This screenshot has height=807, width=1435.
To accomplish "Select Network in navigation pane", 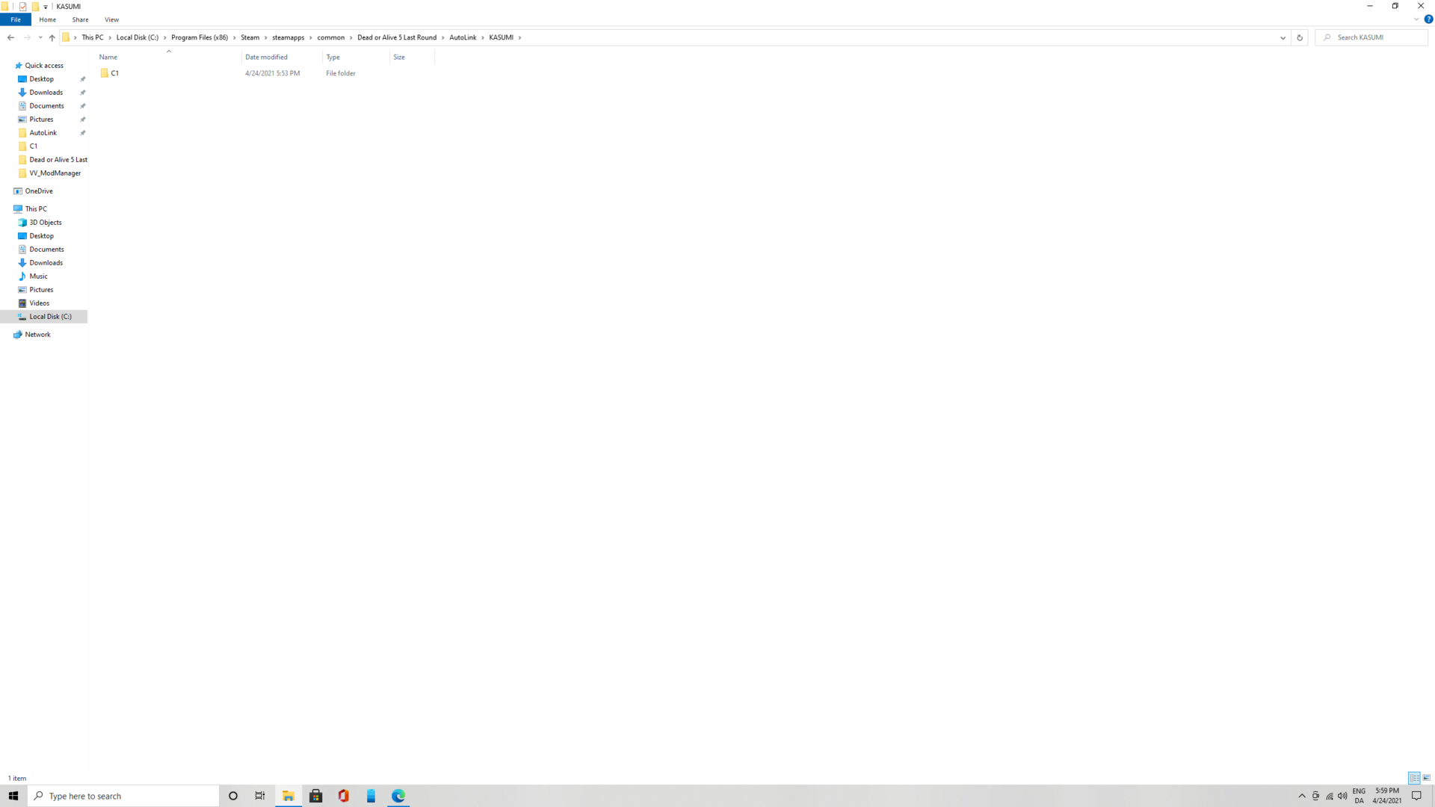I will point(37,335).
